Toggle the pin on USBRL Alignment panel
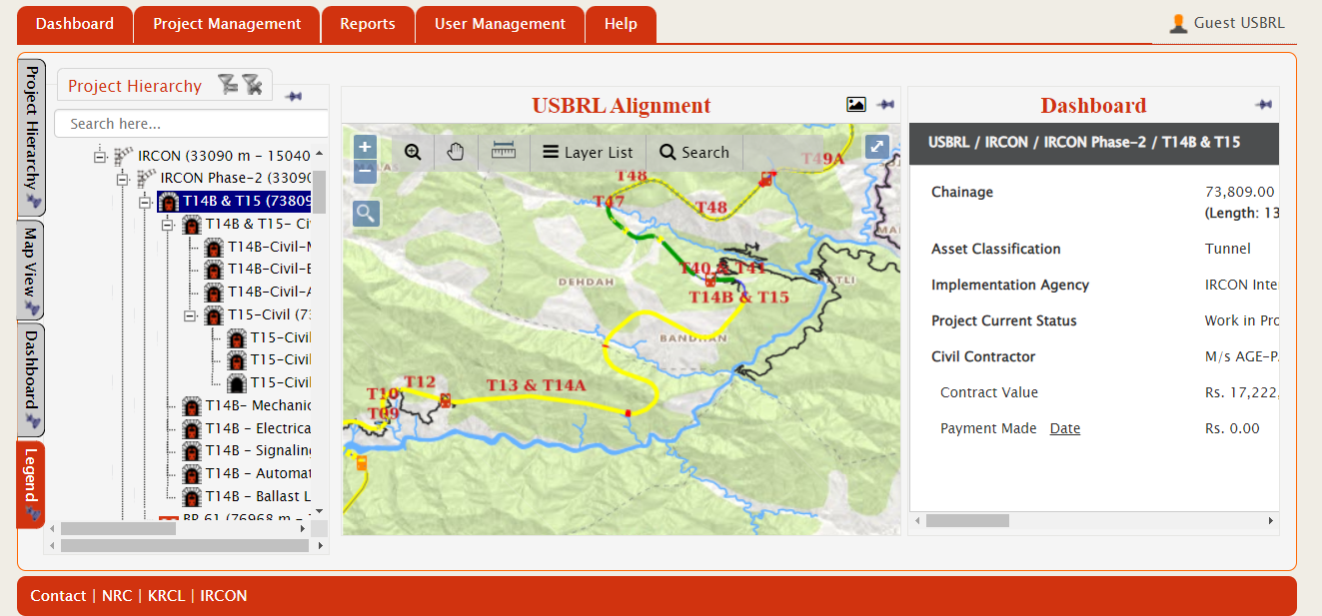 pos(885,105)
